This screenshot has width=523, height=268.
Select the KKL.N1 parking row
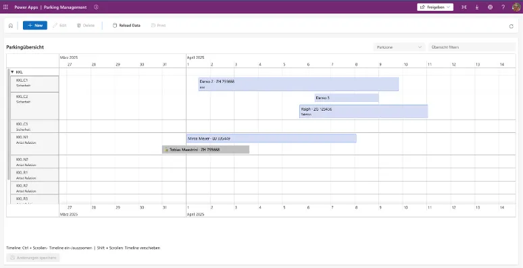34,144
